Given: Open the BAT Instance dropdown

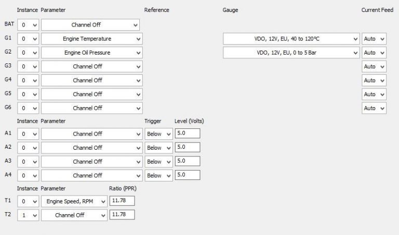Looking at the screenshot, I should (28, 25).
